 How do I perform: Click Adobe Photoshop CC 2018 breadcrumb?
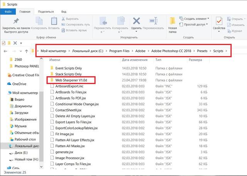click(x=171, y=51)
